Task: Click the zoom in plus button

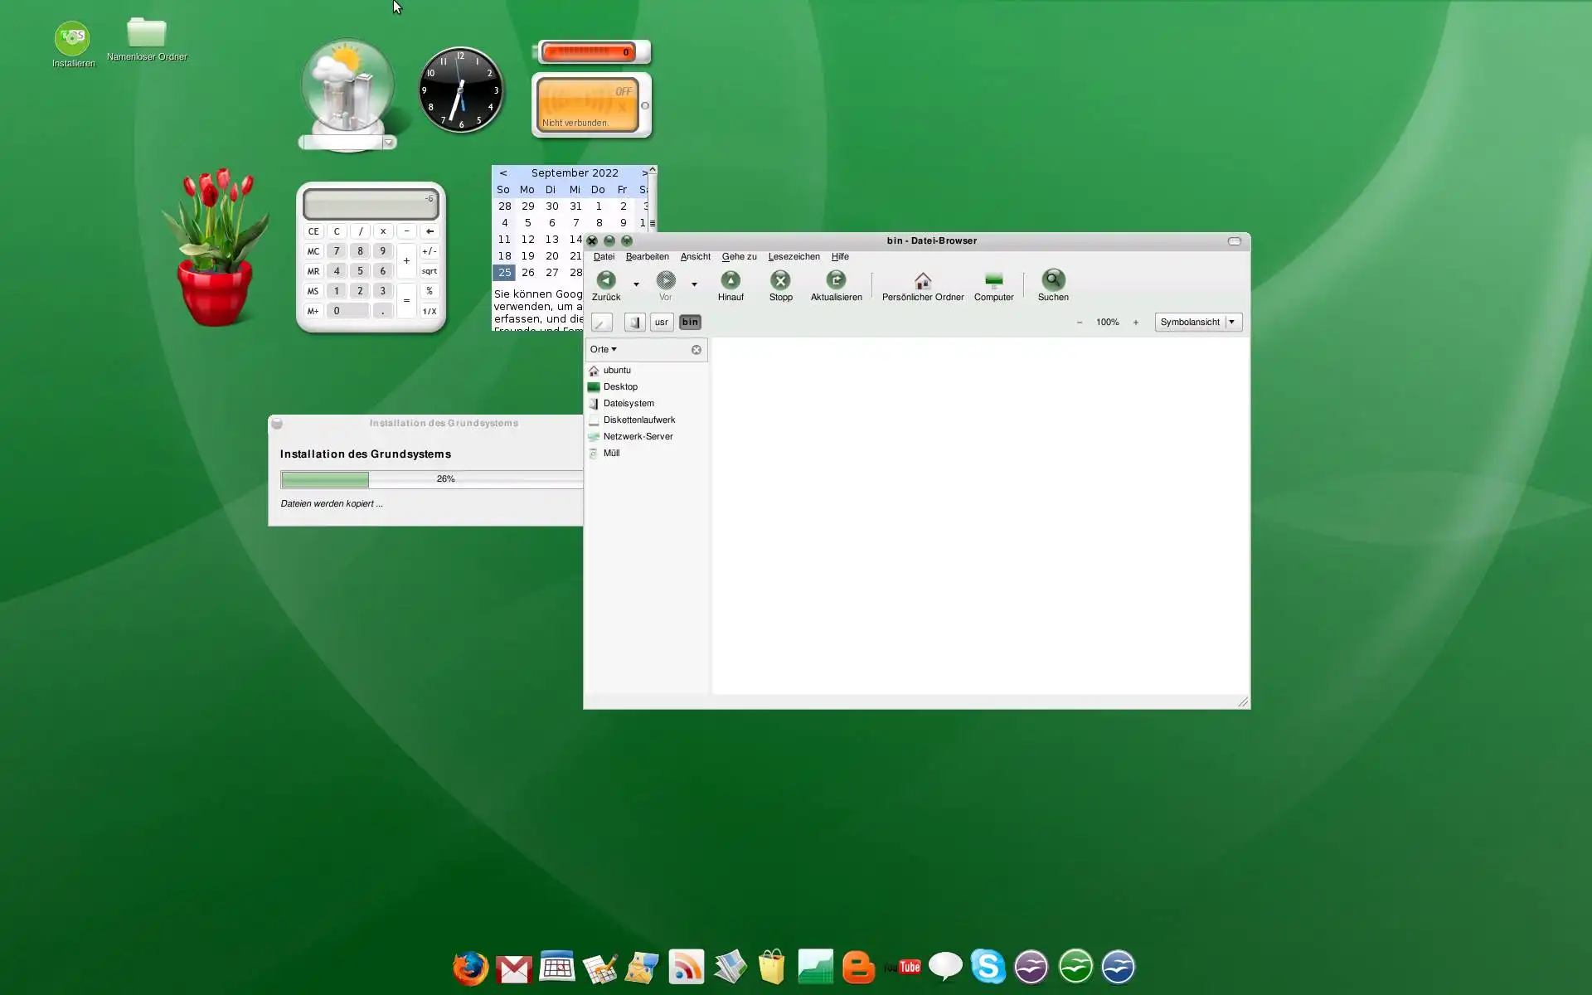Action: tap(1135, 323)
